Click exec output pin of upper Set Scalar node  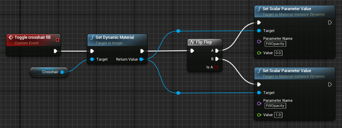point(330,22)
